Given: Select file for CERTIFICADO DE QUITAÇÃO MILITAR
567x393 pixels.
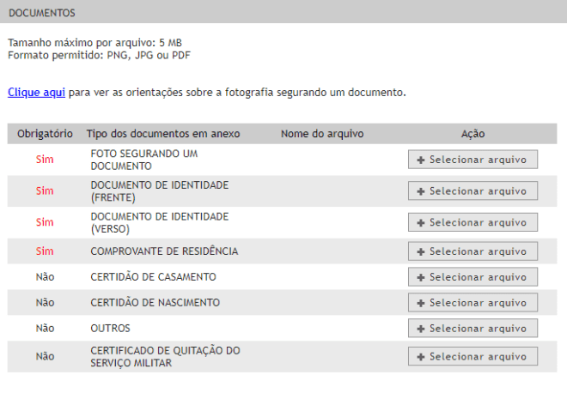Looking at the screenshot, I should click(x=472, y=356).
